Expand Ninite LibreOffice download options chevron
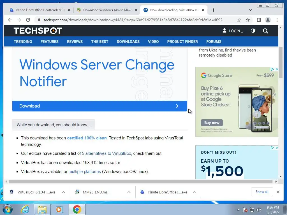 click(x=194, y=192)
